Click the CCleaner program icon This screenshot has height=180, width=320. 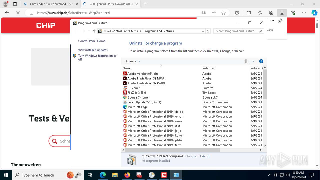125,88
